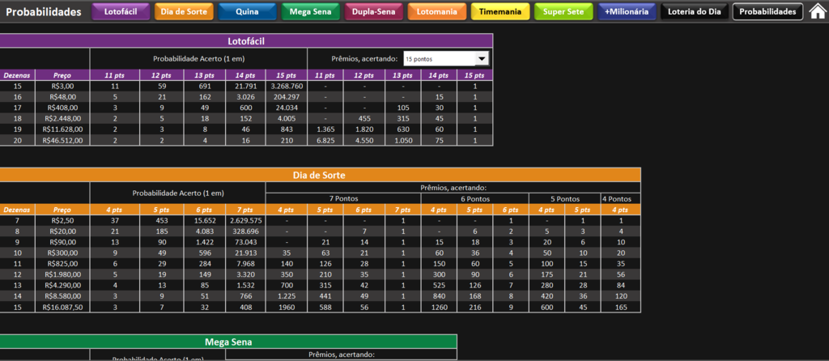Switch to the Mega Sena tab

310,11
